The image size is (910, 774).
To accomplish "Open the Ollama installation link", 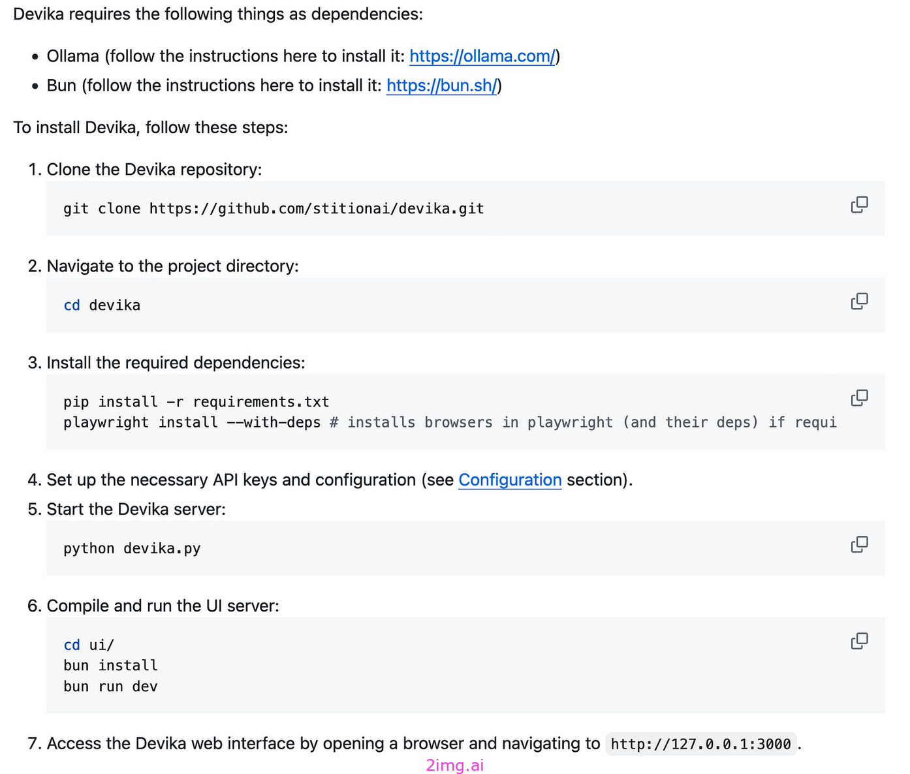I will coord(482,56).
